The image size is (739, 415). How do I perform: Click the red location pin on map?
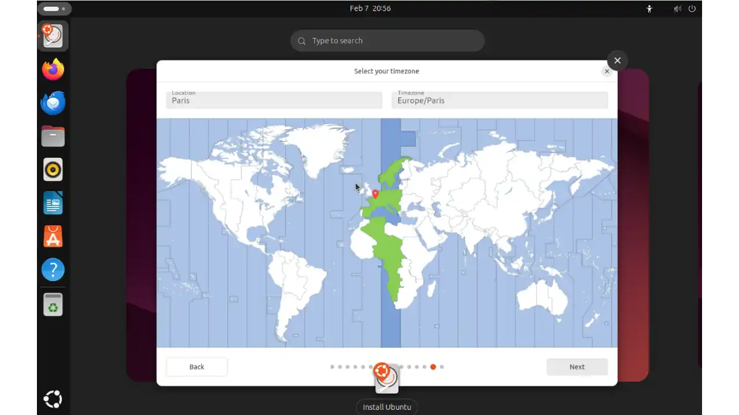375,194
